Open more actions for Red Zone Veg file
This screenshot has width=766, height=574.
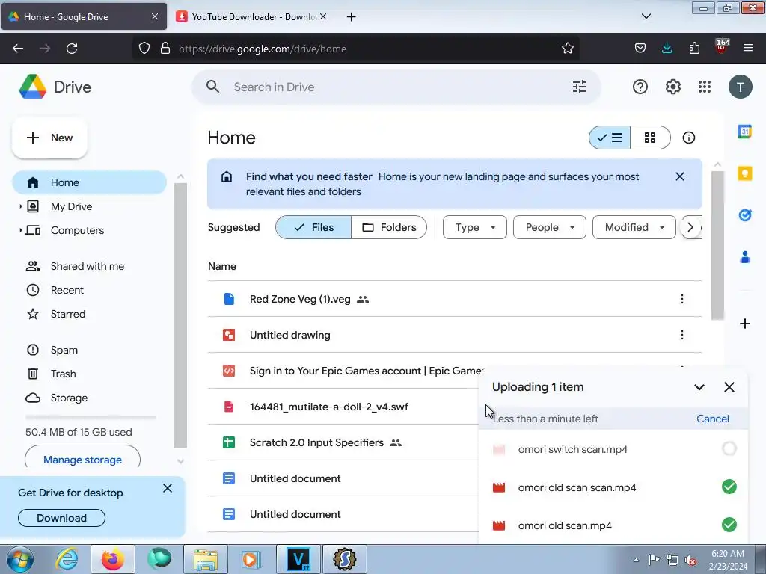tap(682, 299)
